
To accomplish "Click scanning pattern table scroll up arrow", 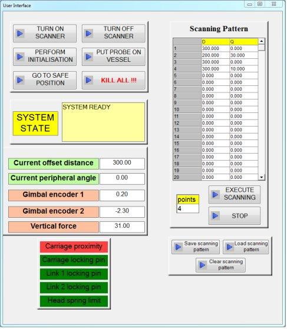I will (x=262, y=41).
